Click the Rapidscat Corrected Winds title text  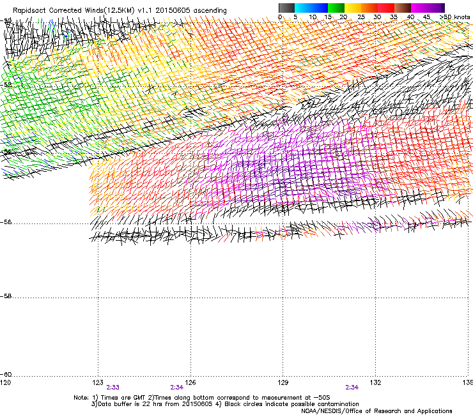120,11
